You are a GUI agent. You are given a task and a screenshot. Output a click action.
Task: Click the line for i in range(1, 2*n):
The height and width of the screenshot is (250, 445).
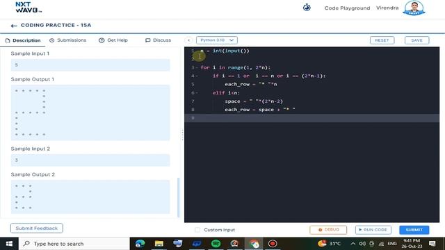tap(236, 68)
